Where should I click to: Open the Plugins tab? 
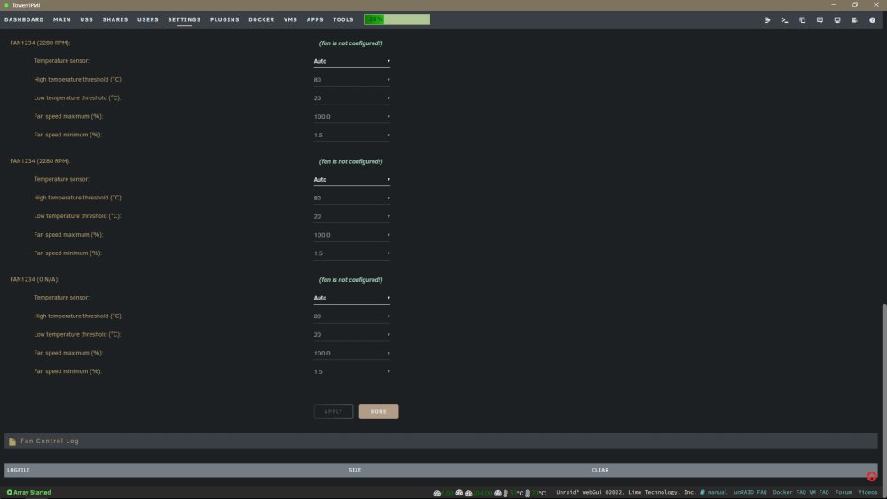pyautogui.click(x=224, y=19)
